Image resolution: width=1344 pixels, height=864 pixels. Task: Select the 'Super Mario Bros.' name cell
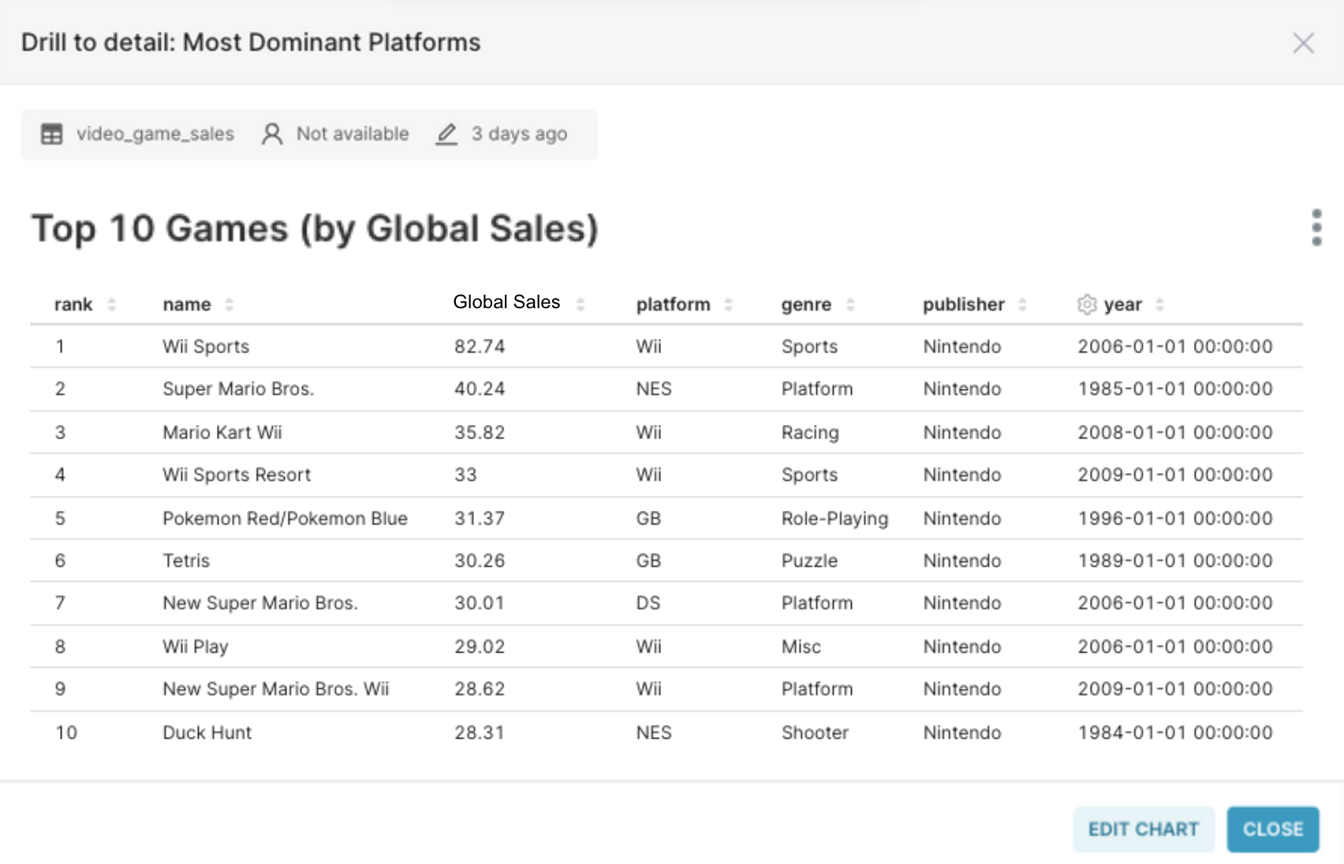[238, 389]
